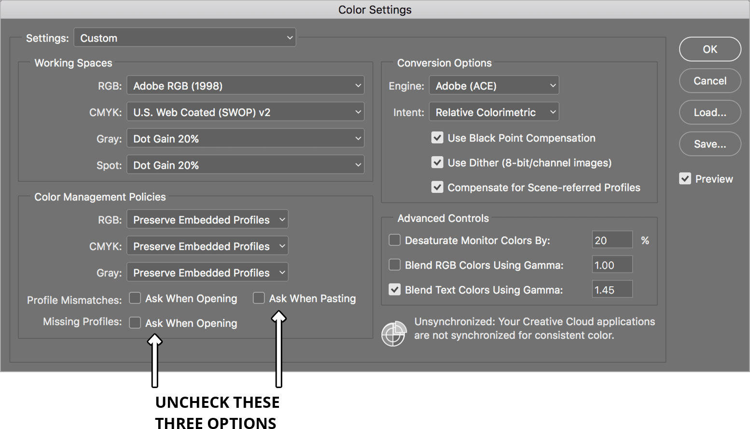This screenshot has width=750, height=429.
Task: Open the Settings preset dropdown
Action: point(185,37)
